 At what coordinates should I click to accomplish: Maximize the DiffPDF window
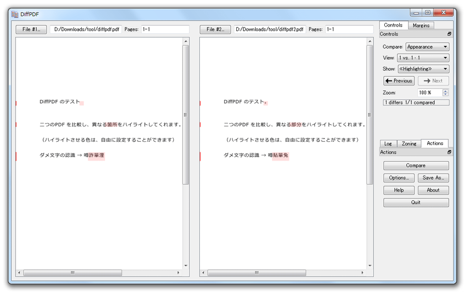tap(428, 13)
